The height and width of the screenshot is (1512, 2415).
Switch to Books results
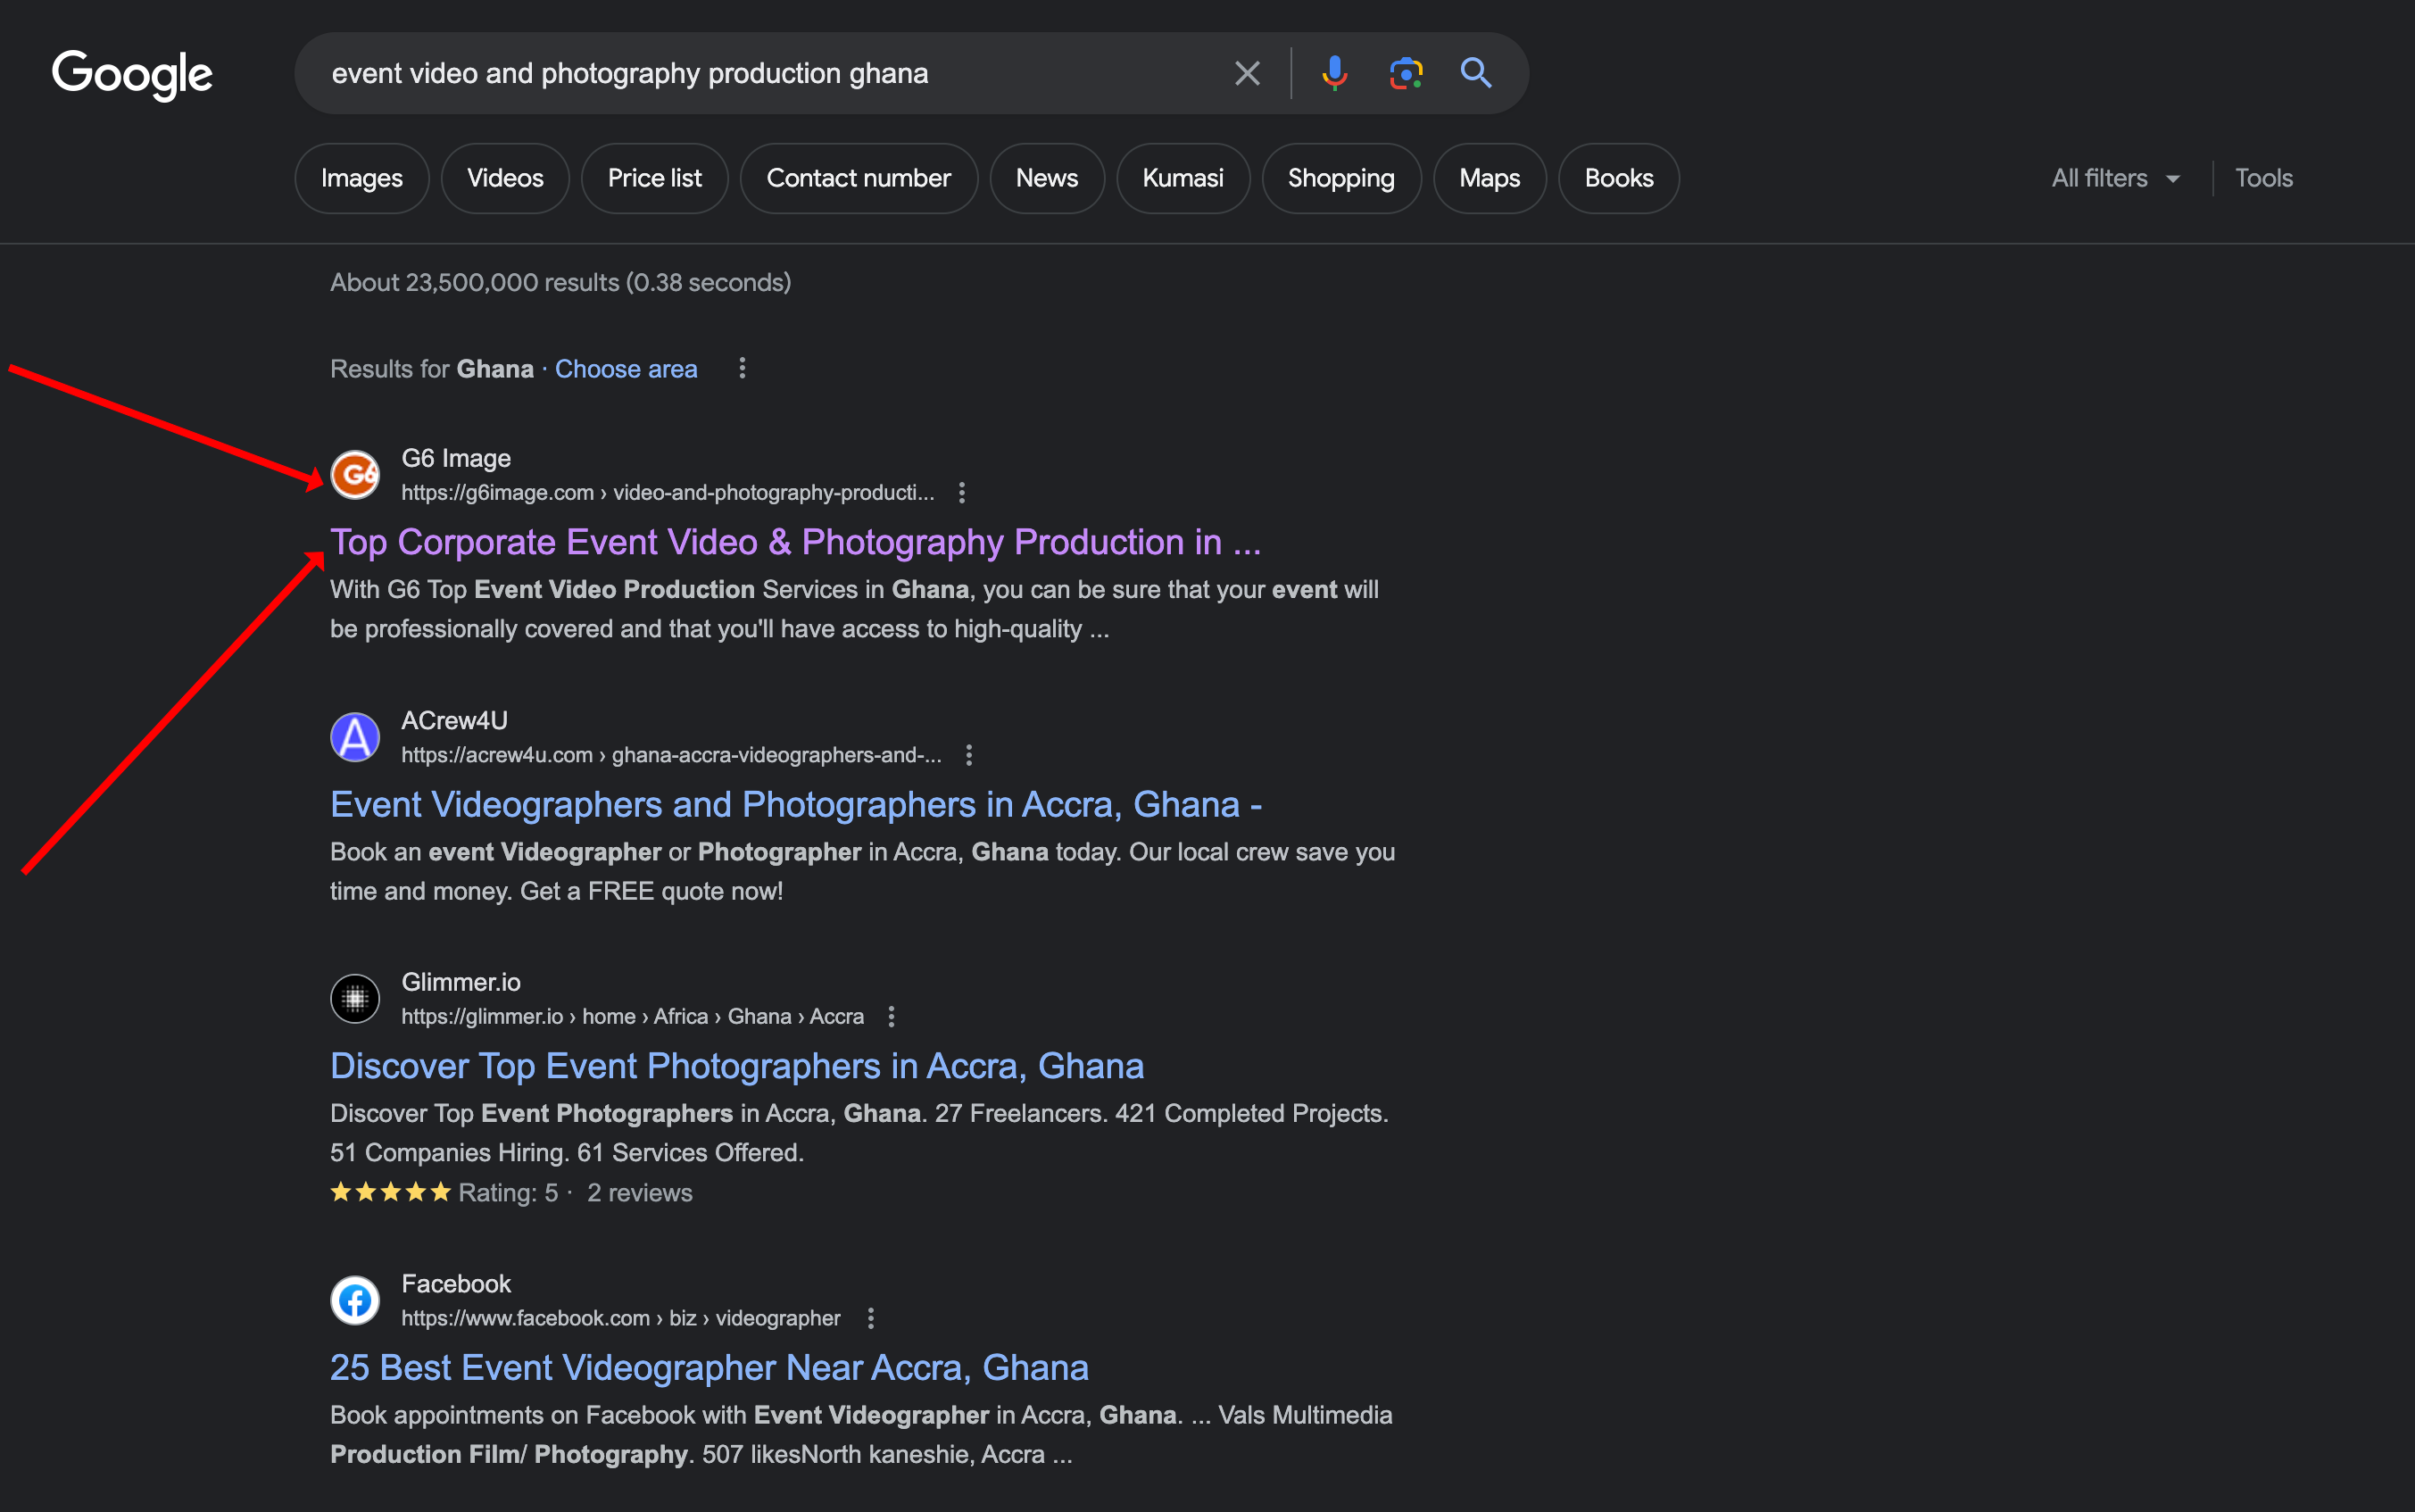tap(1618, 178)
